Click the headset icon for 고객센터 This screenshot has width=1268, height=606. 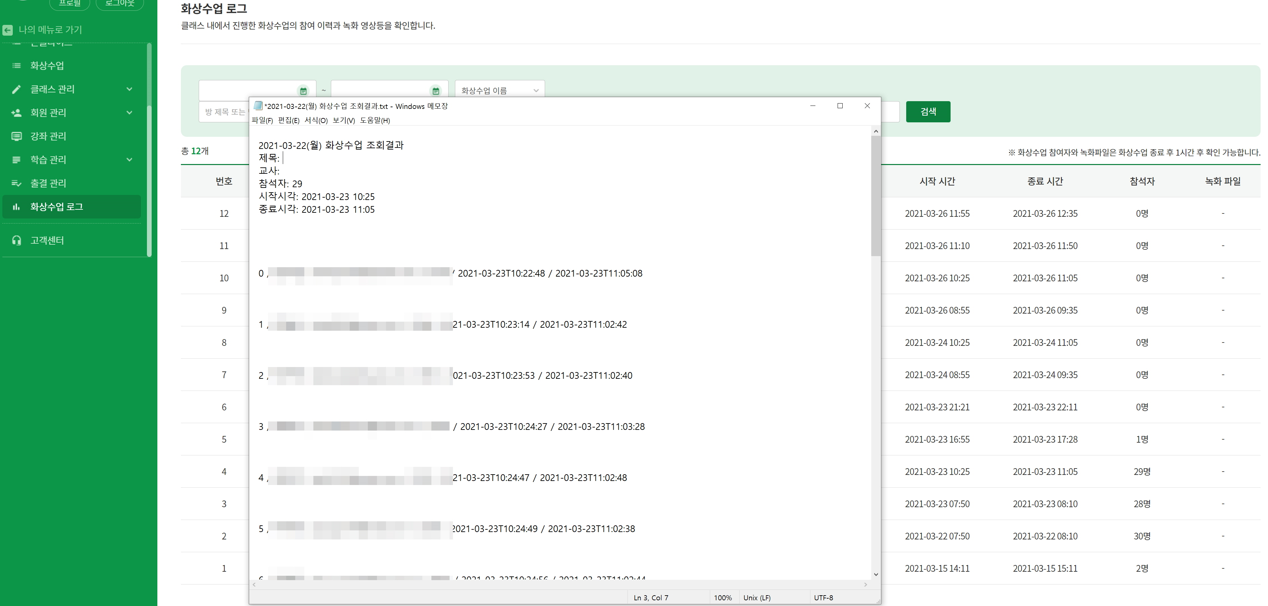[x=16, y=241]
